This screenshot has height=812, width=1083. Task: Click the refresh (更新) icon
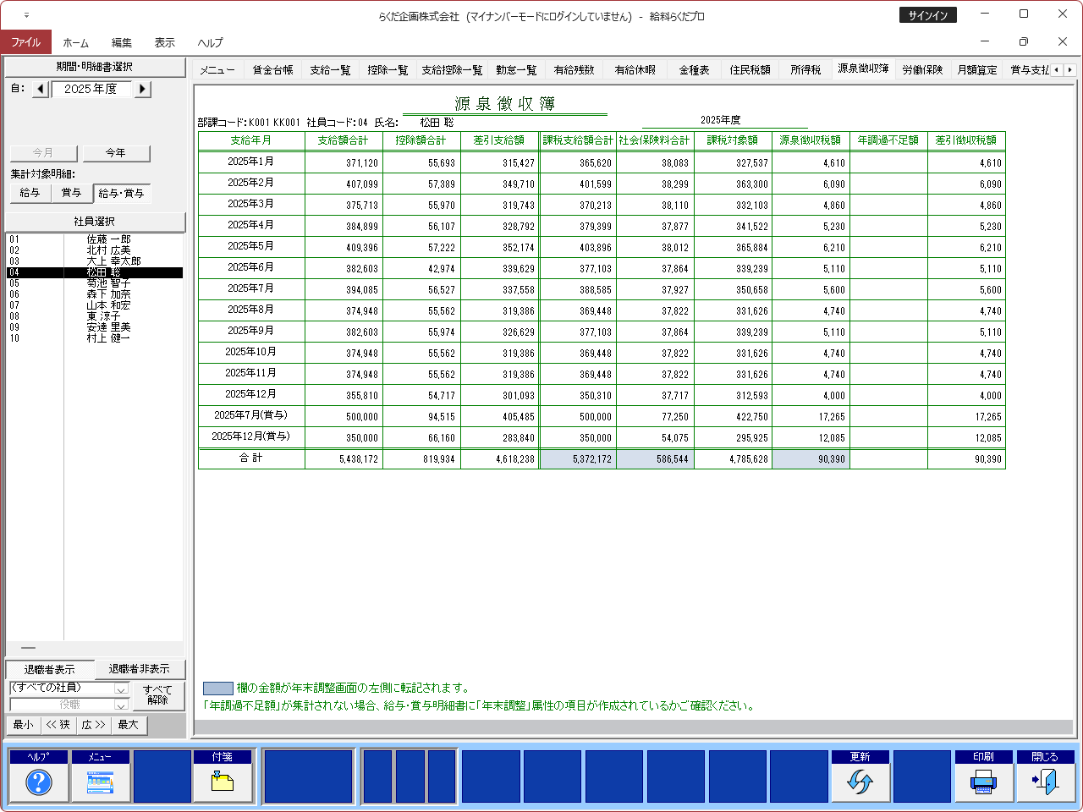point(860,782)
